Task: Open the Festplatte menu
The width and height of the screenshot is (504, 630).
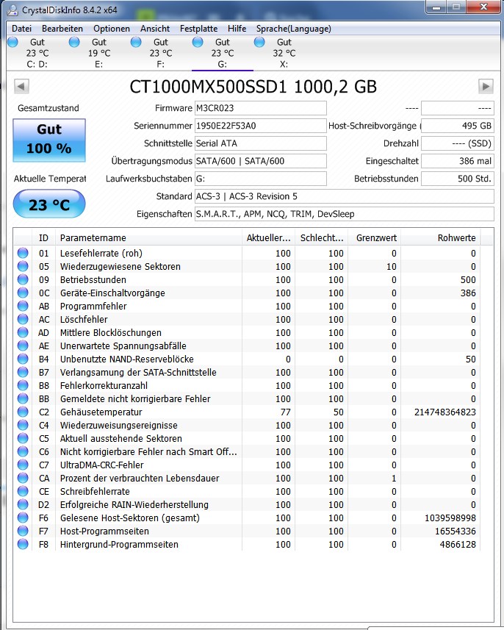Action: (x=199, y=29)
